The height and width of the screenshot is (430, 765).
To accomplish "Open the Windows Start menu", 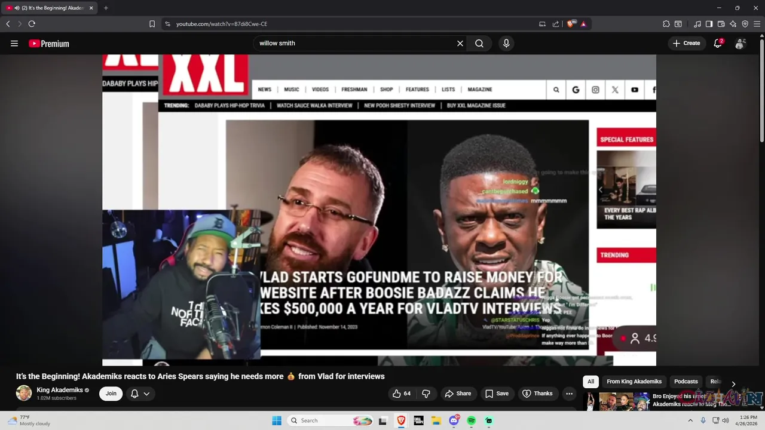I will [277, 420].
